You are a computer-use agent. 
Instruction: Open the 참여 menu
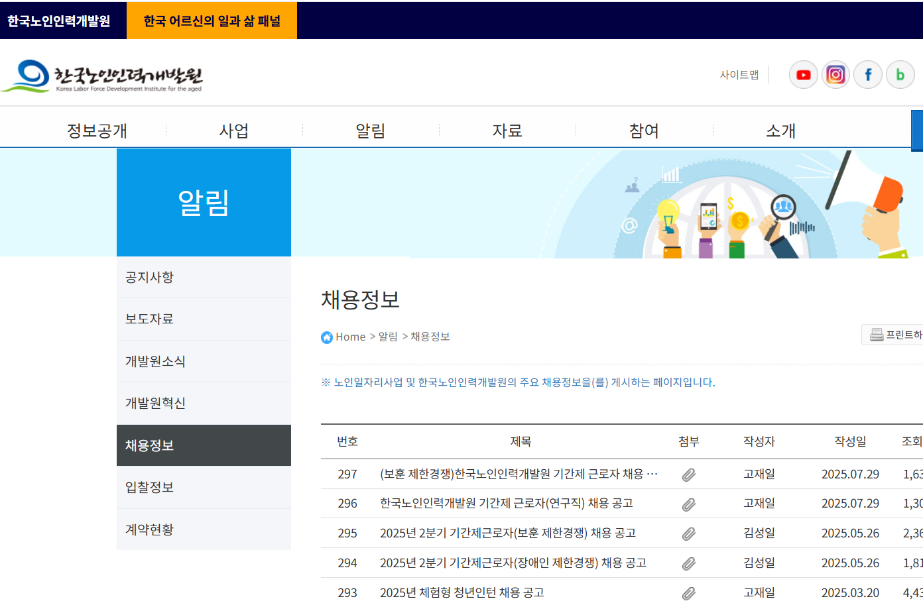tap(643, 131)
